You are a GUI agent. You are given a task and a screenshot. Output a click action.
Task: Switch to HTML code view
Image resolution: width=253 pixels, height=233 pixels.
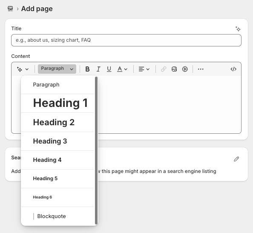click(233, 69)
